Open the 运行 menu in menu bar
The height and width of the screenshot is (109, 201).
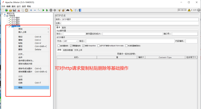19,6
